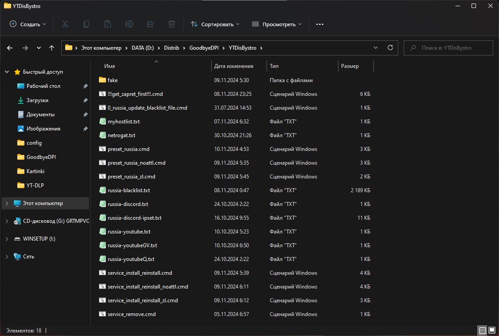Go up one folder level
Viewport: 499px width, 336px height.
point(51,48)
